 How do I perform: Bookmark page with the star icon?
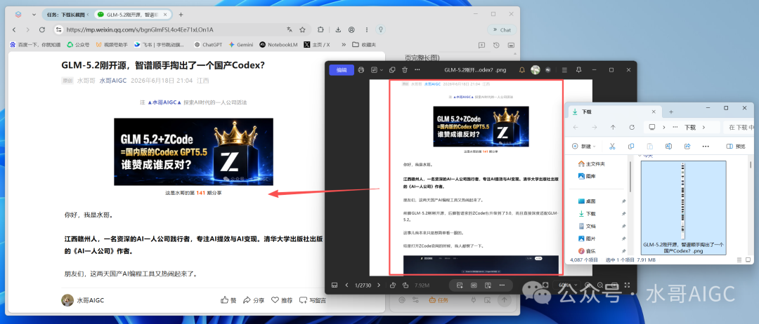(302, 29)
